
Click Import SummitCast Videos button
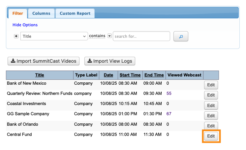pos(44,61)
